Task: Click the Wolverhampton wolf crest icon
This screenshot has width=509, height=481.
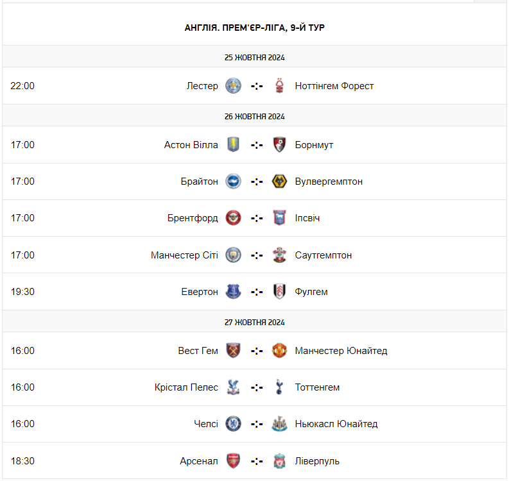Action: click(x=279, y=181)
